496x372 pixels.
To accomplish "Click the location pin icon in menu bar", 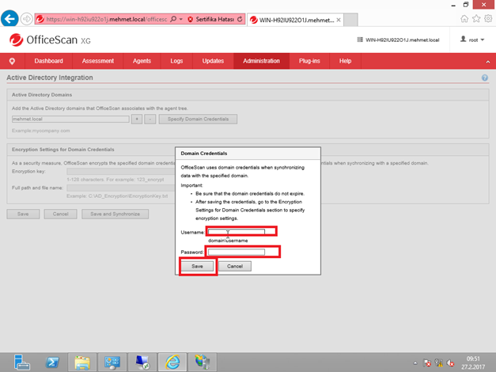I will [x=12, y=61].
